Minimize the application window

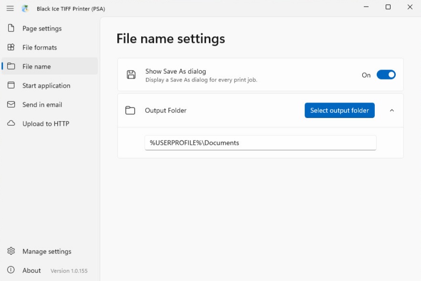[x=366, y=7]
